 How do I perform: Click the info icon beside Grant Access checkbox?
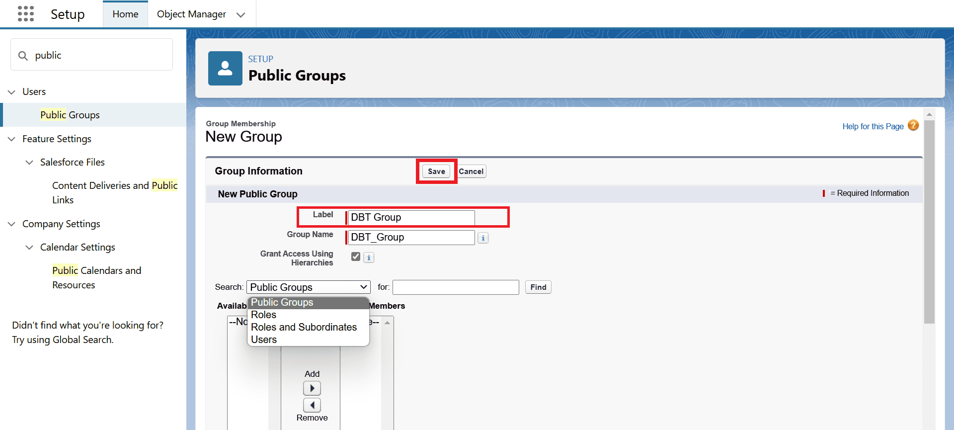369,258
